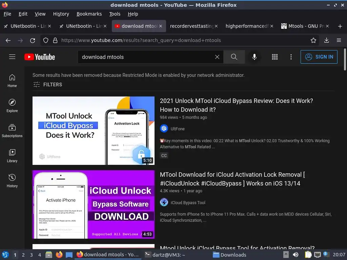
Task: View site security via the padlock icon
Action: (55, 41)
